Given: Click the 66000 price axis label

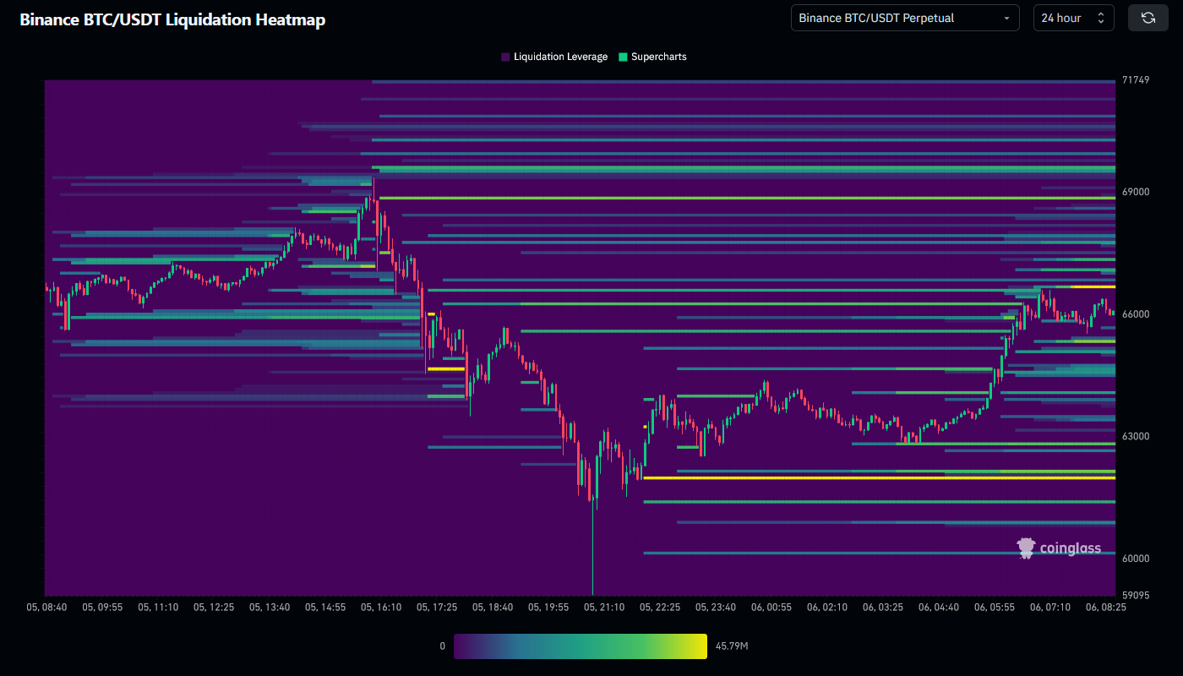Looking at the screenshot, I should point(1136,314).
